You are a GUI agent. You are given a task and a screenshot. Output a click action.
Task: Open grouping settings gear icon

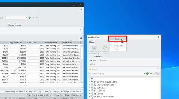pyautogui.click(x=158, y=74)
